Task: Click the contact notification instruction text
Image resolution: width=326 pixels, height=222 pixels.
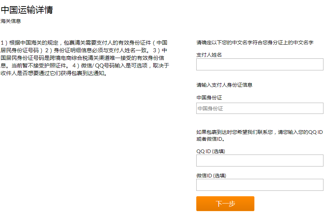Action: coord(259,135)
